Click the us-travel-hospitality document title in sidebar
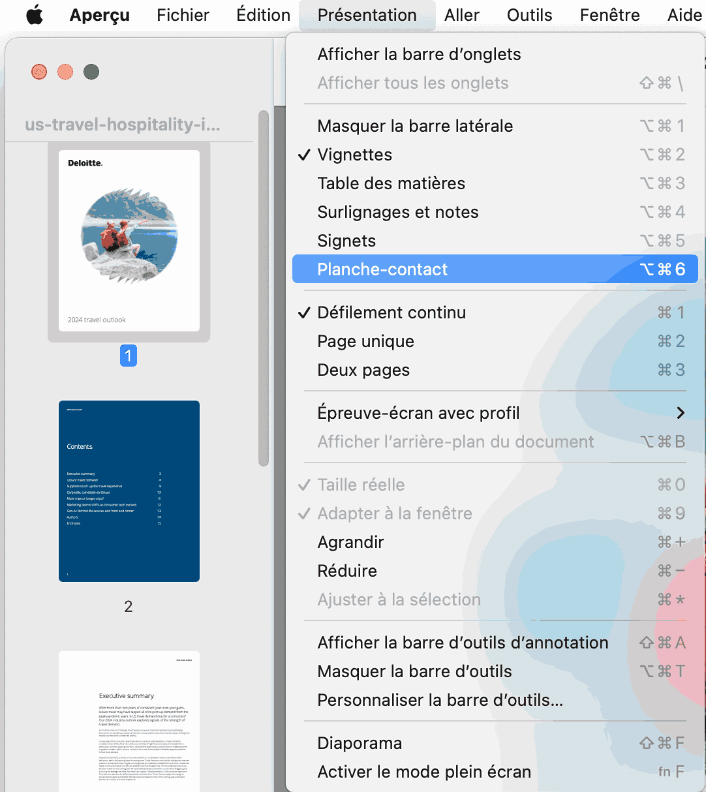The image size is (706, 792). 123,125
